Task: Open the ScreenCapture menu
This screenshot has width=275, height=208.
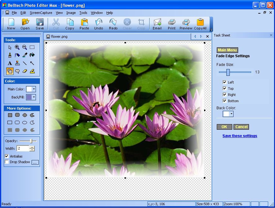Action: tap(41, 13)
